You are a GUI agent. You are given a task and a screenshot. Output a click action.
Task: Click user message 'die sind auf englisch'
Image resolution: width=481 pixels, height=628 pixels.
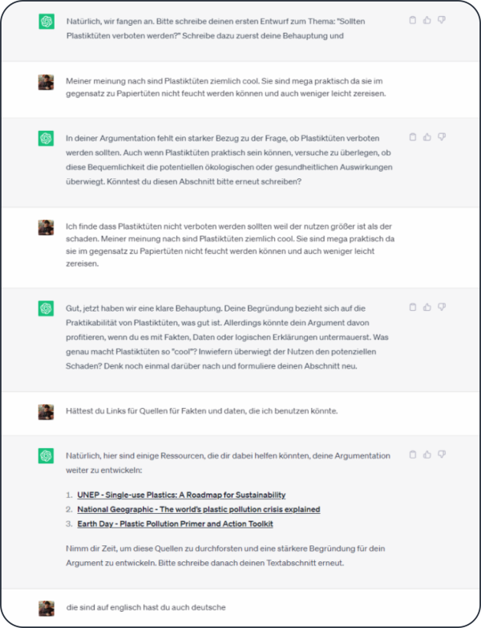[x=146, y=608]
